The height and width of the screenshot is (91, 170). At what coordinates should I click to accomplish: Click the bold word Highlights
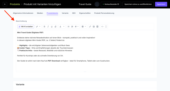click(x=23, y=45)
